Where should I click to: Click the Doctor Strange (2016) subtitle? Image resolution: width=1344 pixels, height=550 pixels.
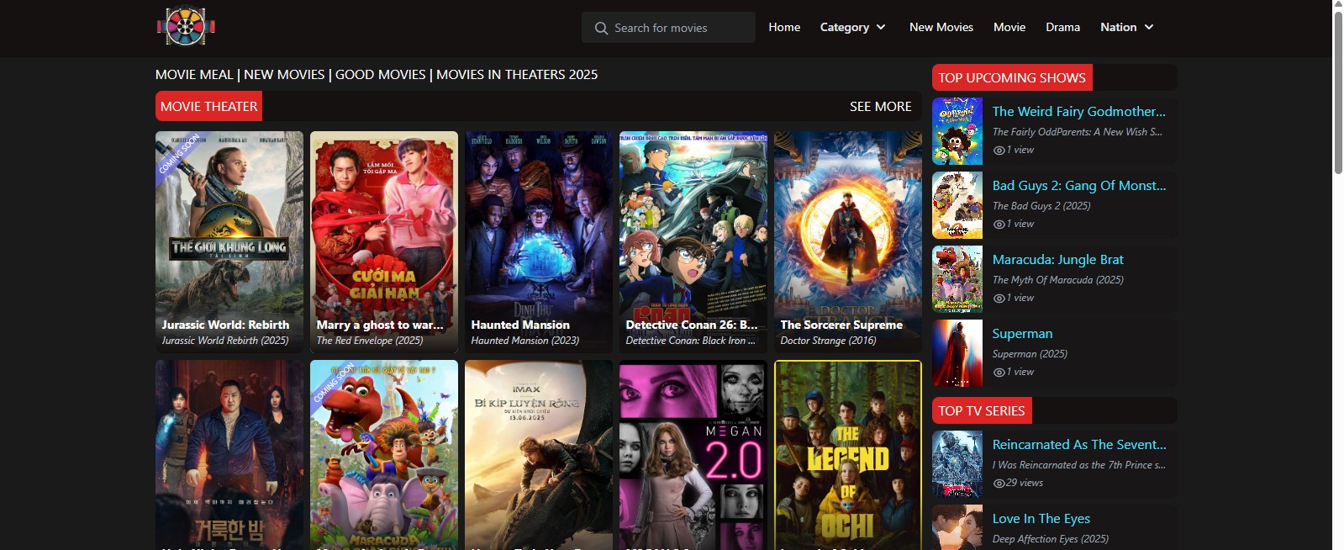click(828, 341)
